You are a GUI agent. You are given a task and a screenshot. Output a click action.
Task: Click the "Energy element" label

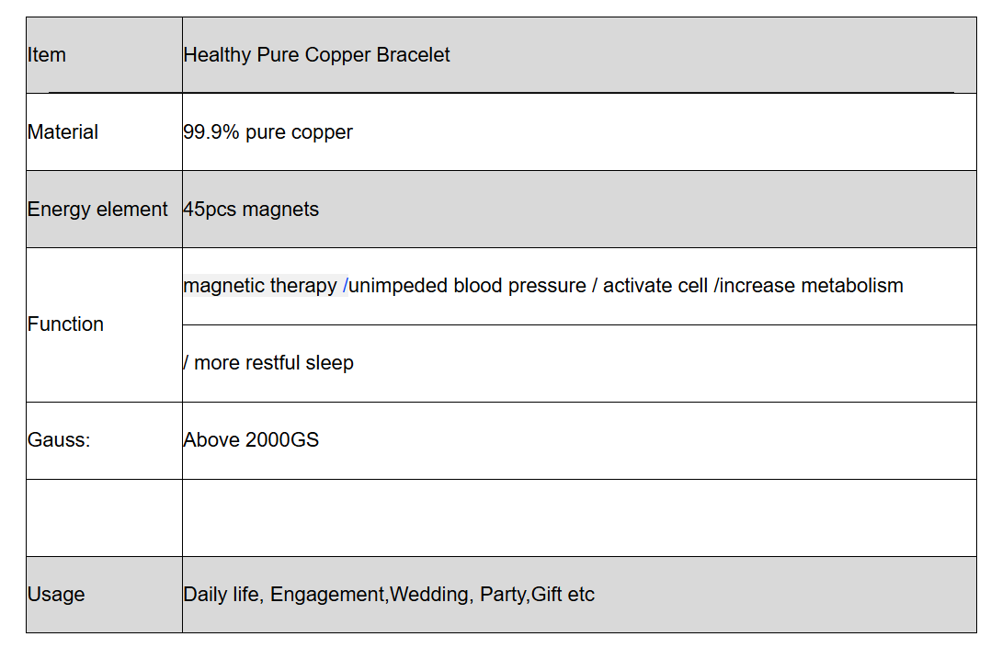[x=97, y=210]
